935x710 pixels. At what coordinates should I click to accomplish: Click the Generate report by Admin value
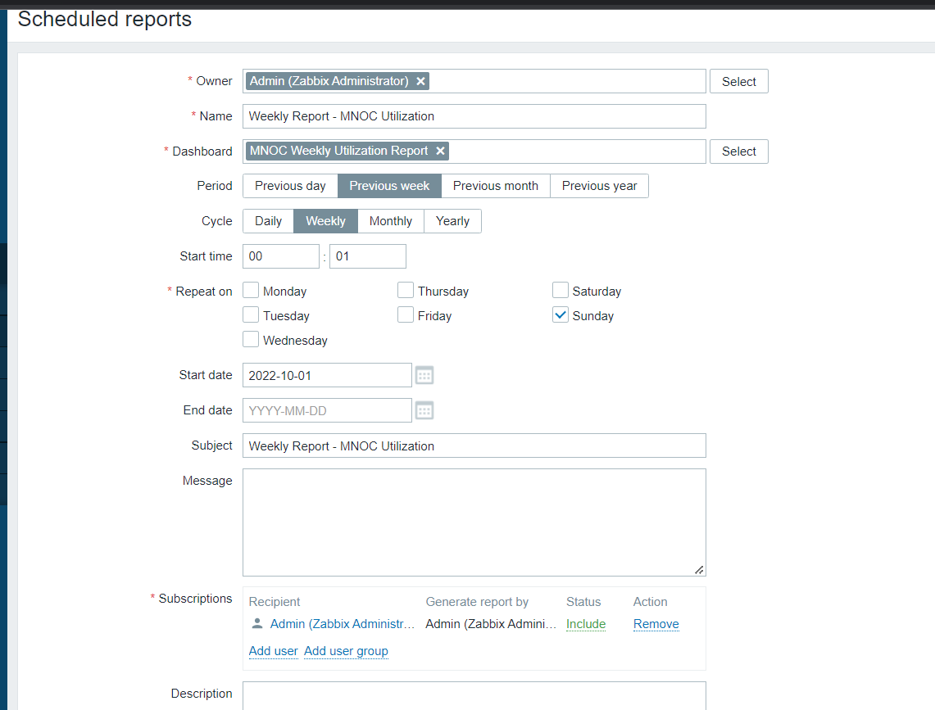[491, 624]
